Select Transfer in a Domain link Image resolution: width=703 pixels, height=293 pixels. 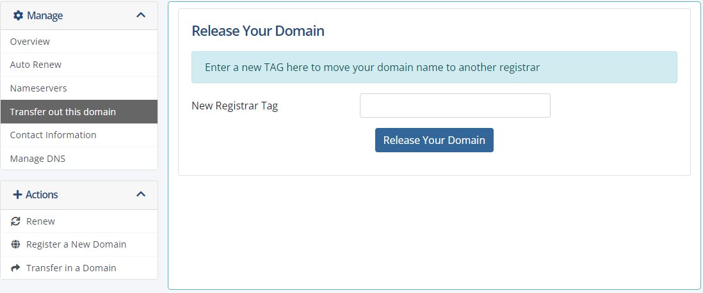[x=71, y=268]
